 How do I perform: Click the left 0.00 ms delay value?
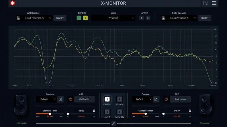(x=81, y=117)
